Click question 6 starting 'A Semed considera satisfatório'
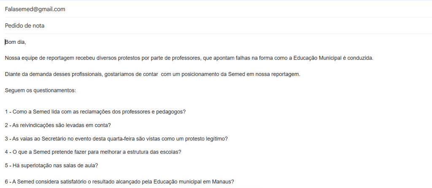This screenshot has width=432, height=188. point(119,182)
